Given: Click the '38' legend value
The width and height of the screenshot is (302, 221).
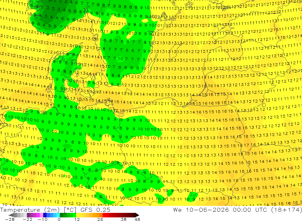Looking at the screenshot, I should coord(124,219).
